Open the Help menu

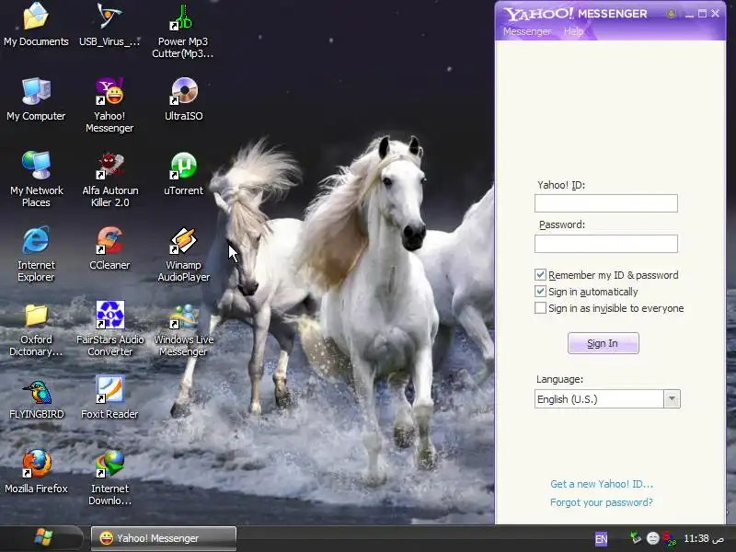(573, 31)
